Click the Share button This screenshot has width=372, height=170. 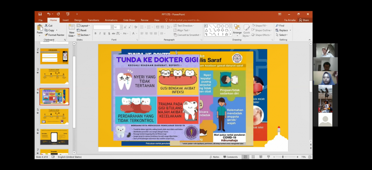tap(304, 20)
